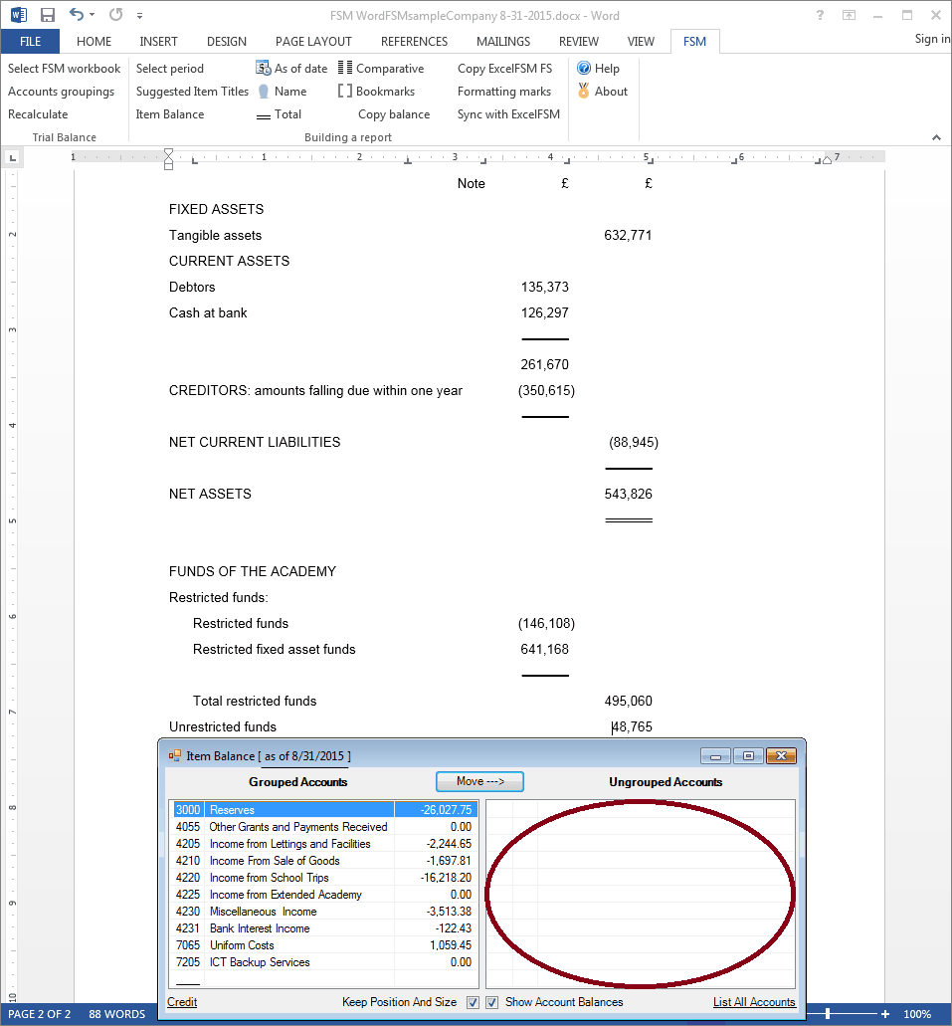Click the FSM Help icon in ribbon
The height and width of the screenshot is (1026, 952).
point(584,68)
